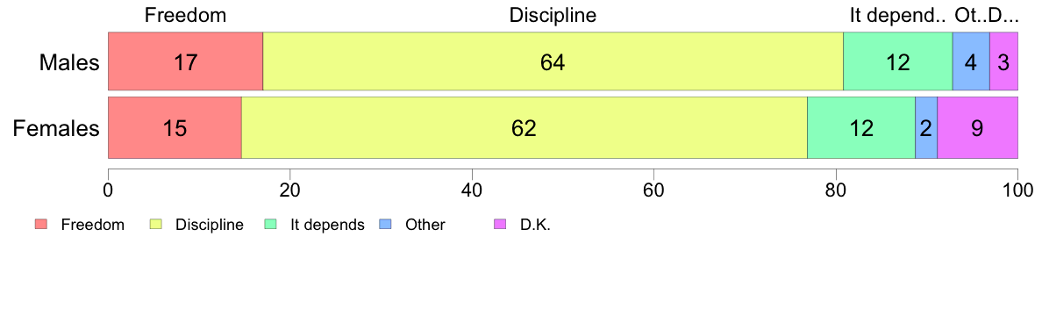Screen dimensions: 1042x323
Task: Select the Males It depends segment 12
Action: coord(898,61)
